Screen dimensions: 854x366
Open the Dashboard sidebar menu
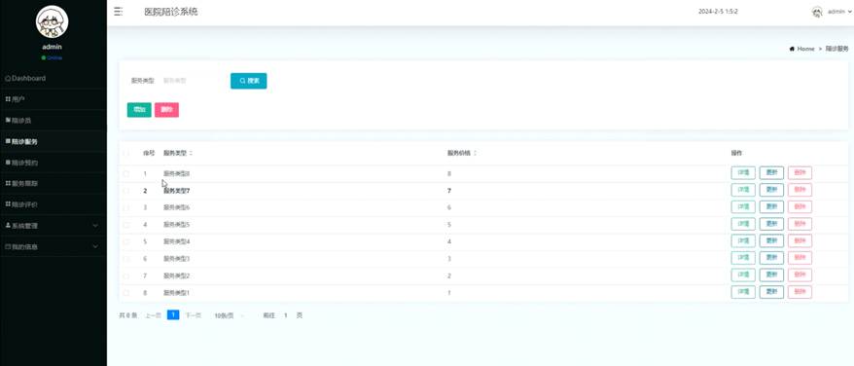point(53,79)
